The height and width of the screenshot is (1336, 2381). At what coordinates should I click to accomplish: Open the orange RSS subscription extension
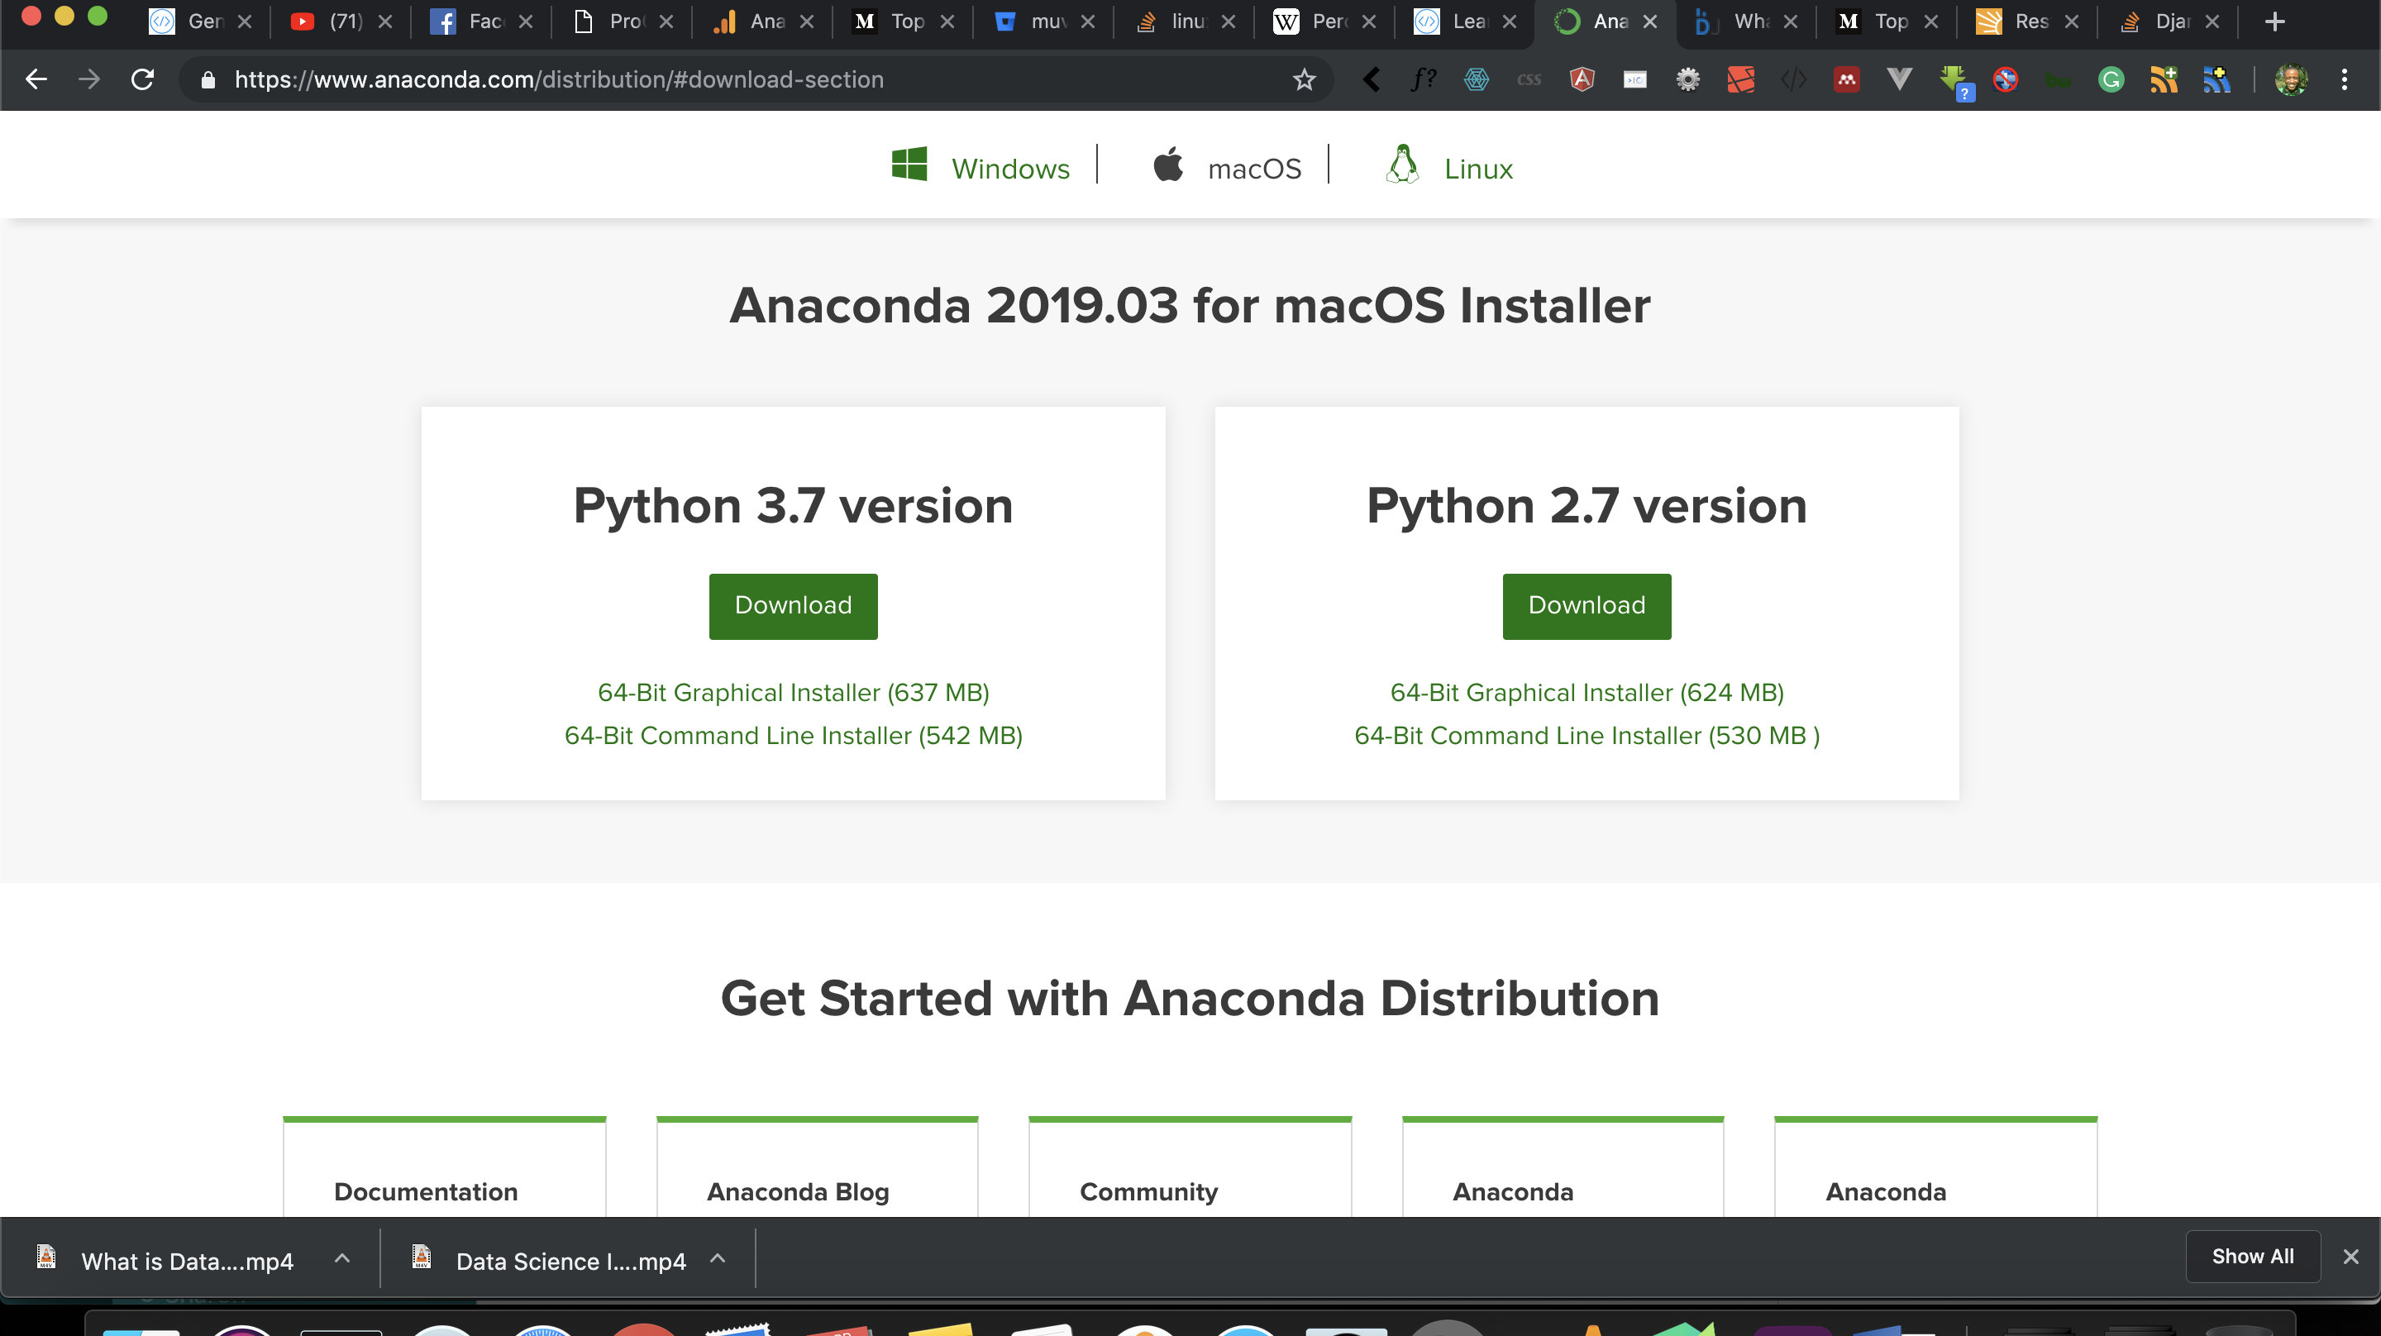2163,79
